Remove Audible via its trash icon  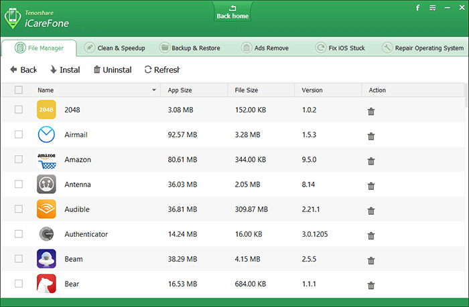point(371,210)
